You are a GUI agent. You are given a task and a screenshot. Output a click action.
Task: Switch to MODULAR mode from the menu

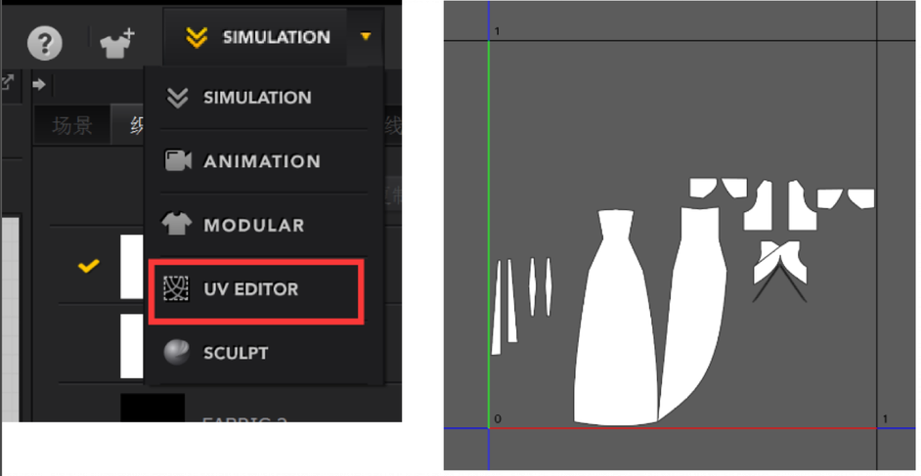(x=253, y=225)
